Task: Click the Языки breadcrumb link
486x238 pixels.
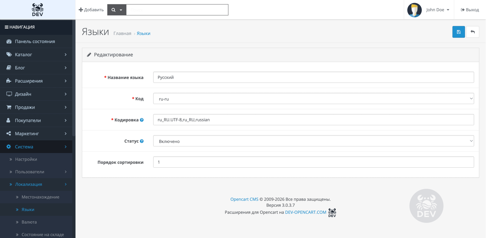Action: click(x=143, y=33)
